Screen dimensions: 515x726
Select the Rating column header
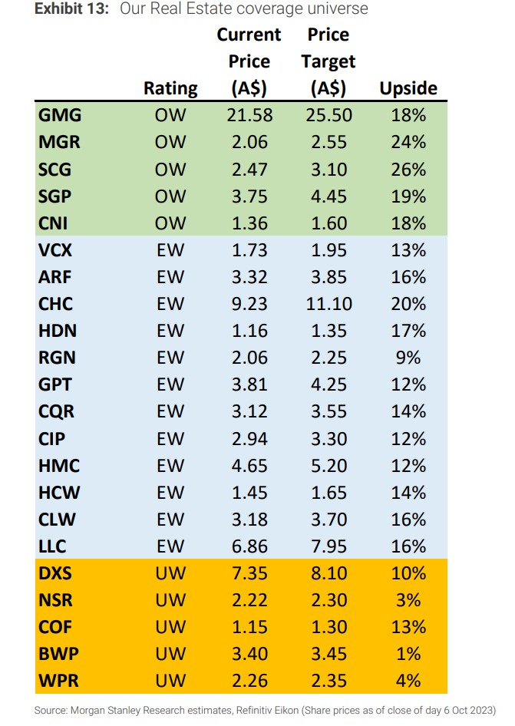click(170, 88)
